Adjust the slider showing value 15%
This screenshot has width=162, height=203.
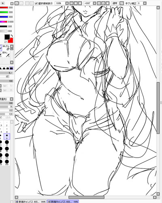click(x=6, y=110)
